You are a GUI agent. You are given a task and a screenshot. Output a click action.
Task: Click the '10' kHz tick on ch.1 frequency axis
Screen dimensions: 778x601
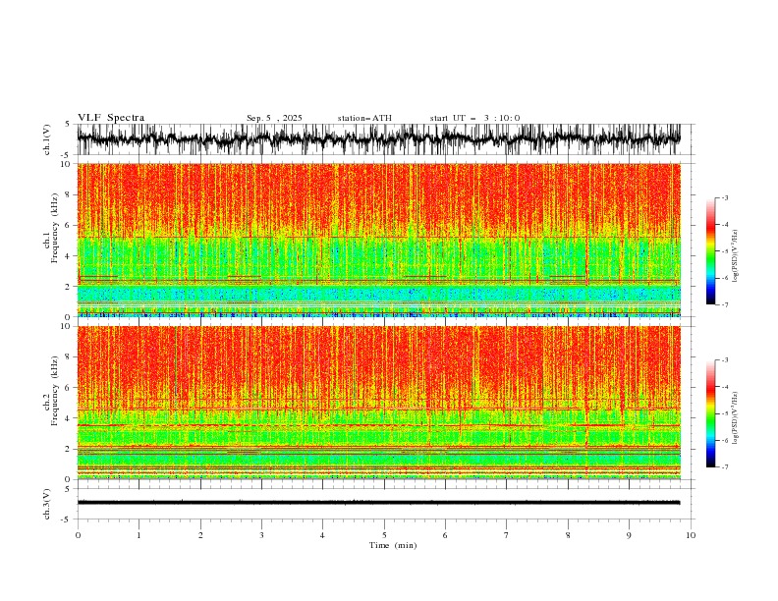[x=67, y=164]
